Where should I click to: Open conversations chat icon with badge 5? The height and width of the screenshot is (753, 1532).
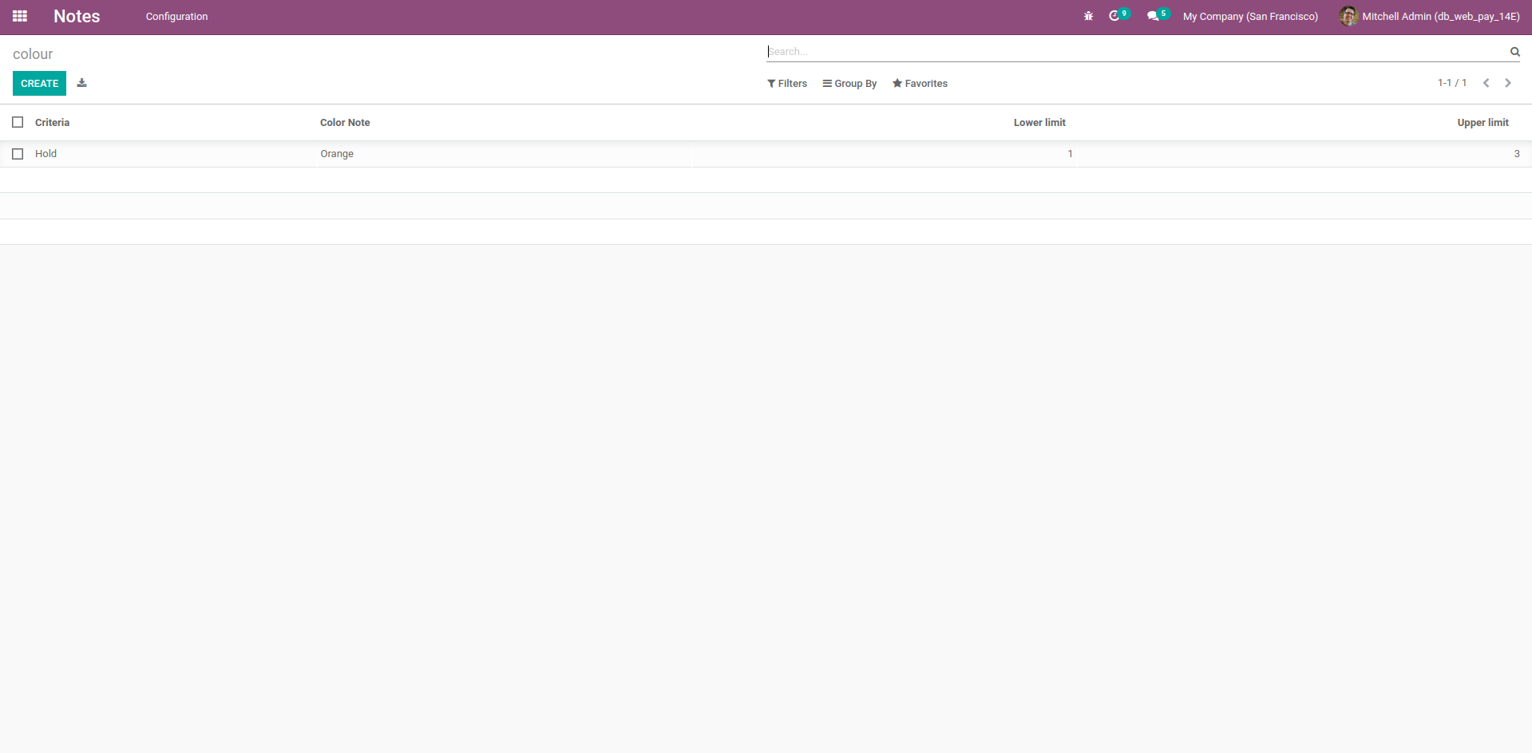click(x=1157, y=15)
